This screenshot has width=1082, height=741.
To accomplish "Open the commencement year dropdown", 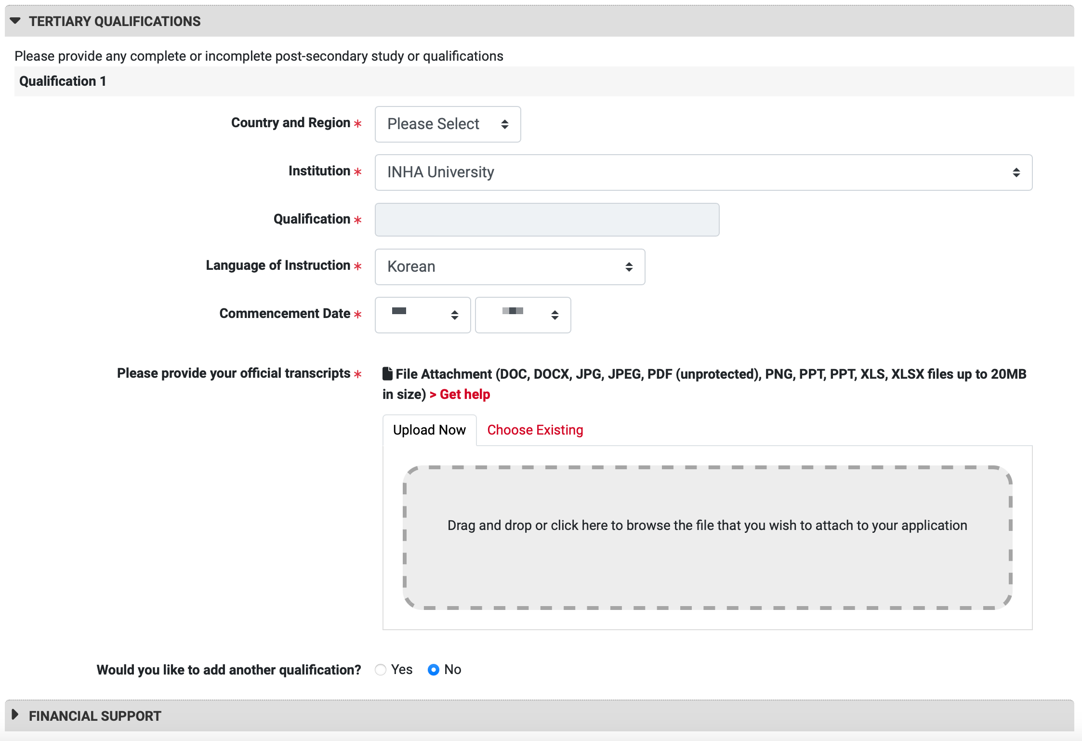I will click(523, 315).
